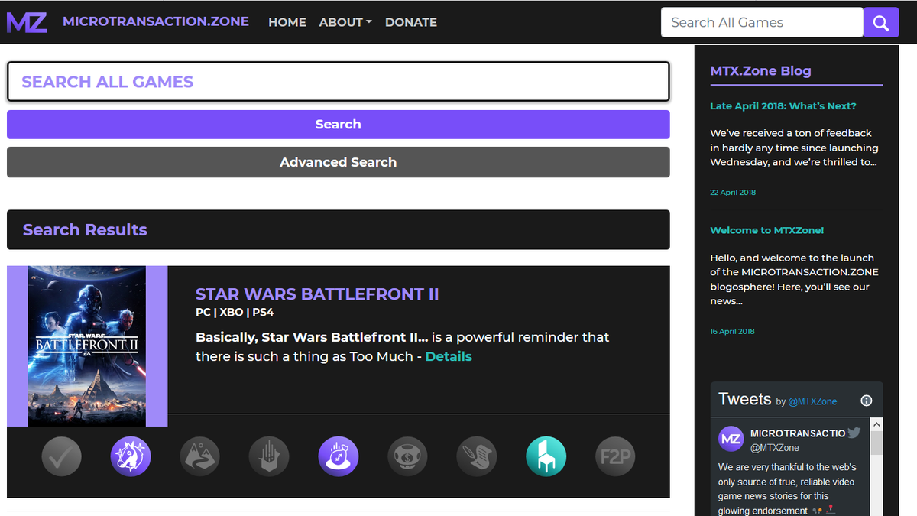
Task: Click the Advanced Search bar
Action: pyautogui.click(x=339, y=162)
